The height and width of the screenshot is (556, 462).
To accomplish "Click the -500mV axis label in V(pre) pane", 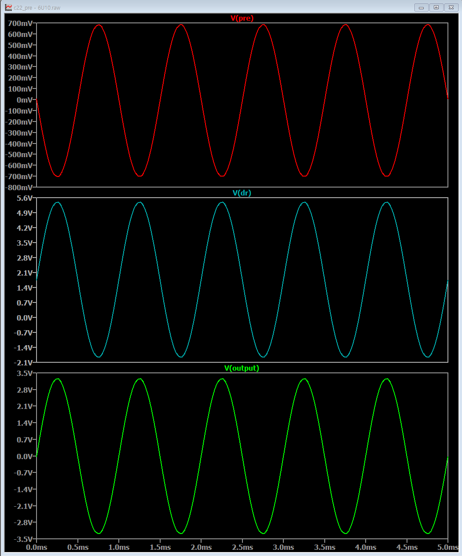I will (18, 155).
